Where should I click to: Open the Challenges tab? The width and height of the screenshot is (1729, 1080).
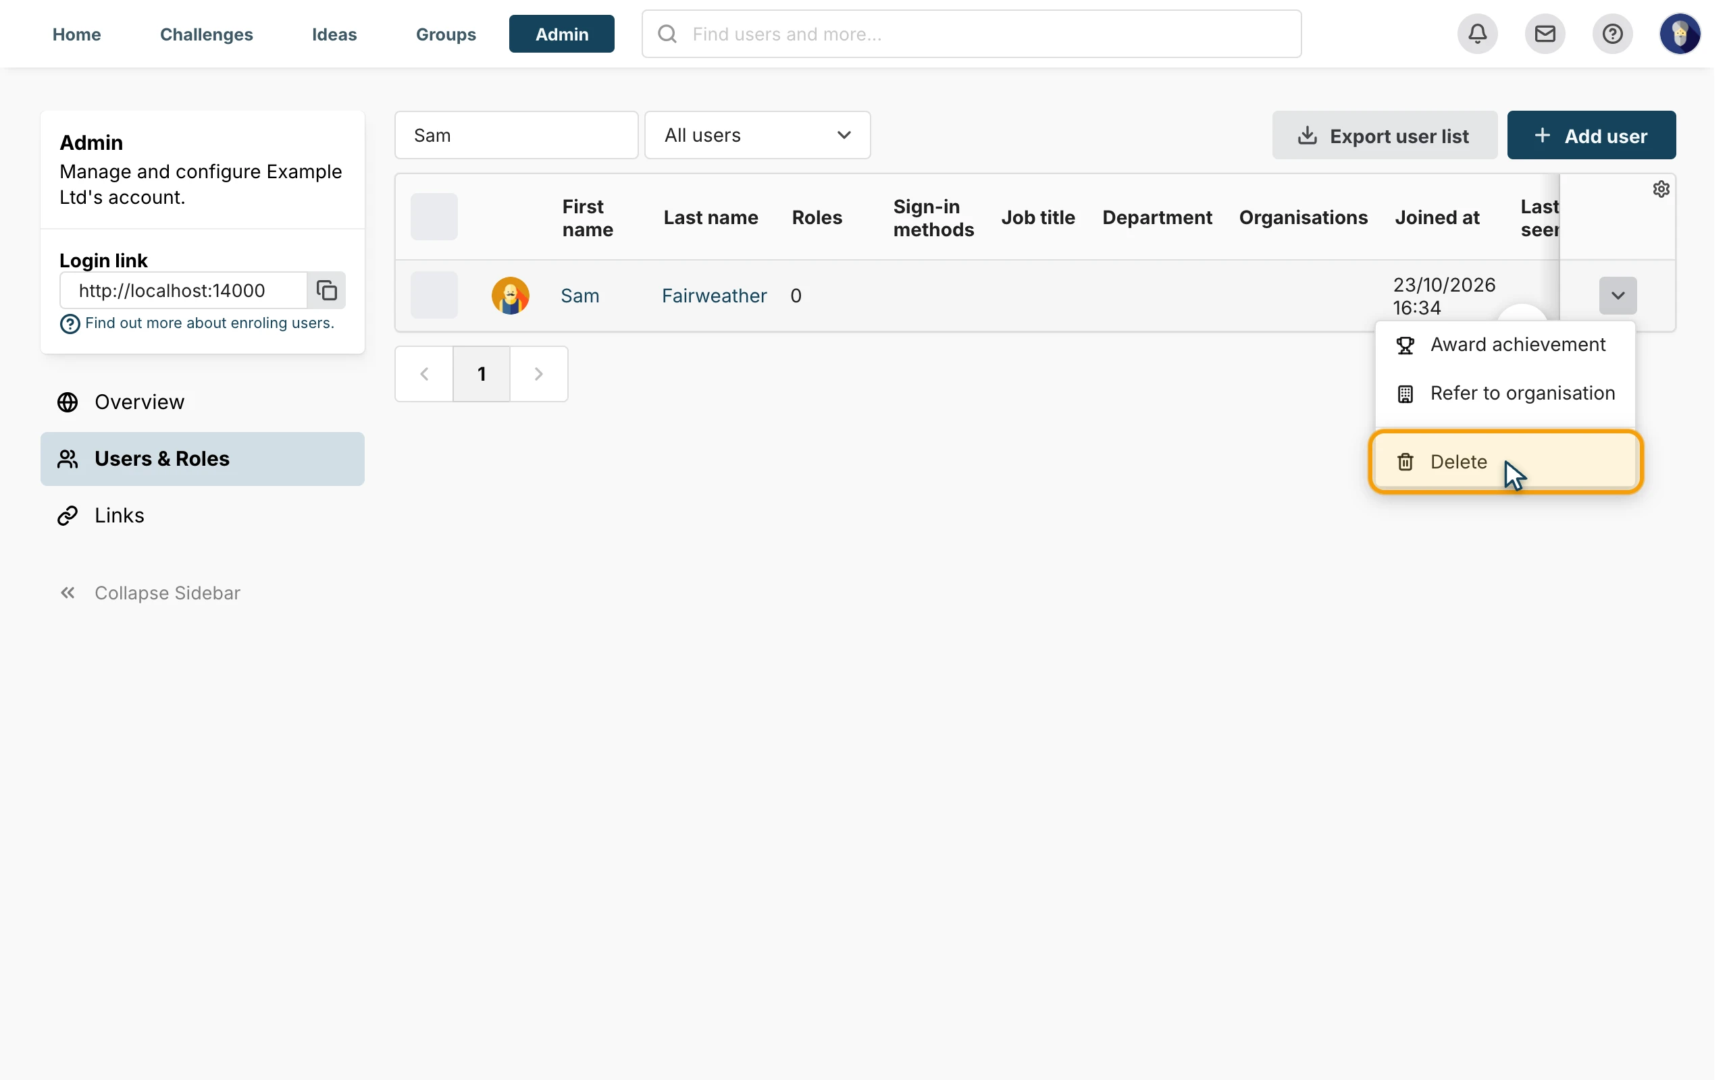tap(207, 34)
